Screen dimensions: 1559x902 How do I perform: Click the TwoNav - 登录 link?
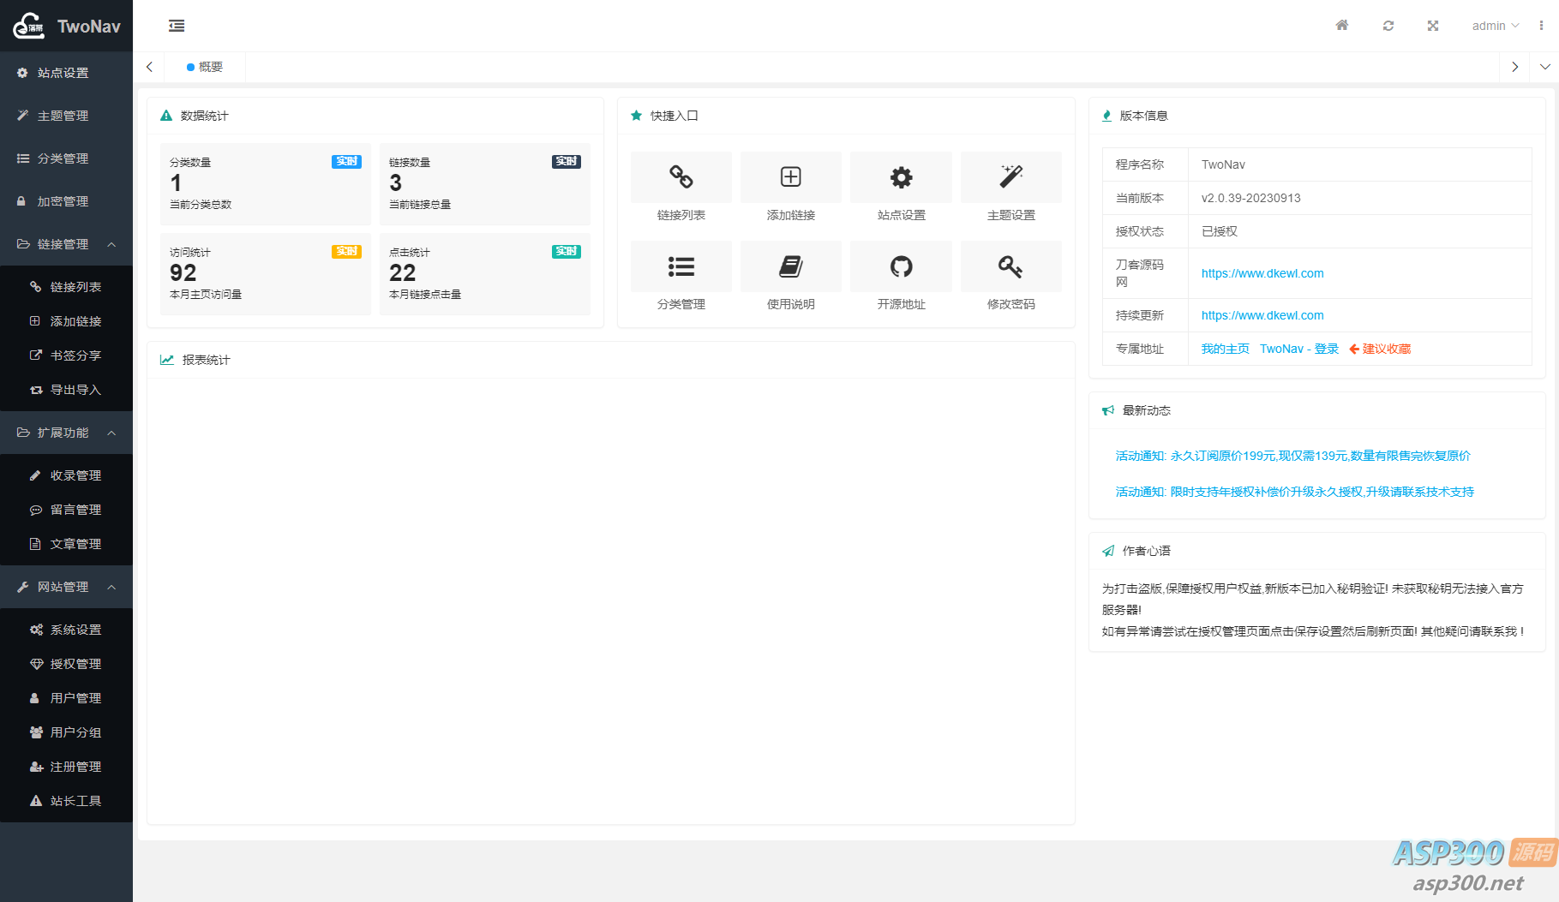(1299, 349)
